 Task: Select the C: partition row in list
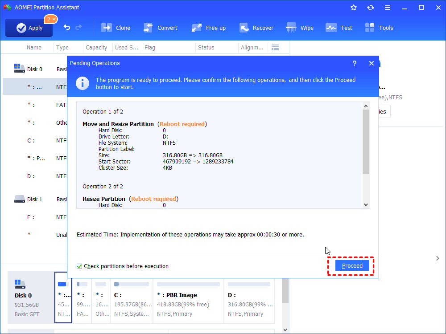click(35, 141)
